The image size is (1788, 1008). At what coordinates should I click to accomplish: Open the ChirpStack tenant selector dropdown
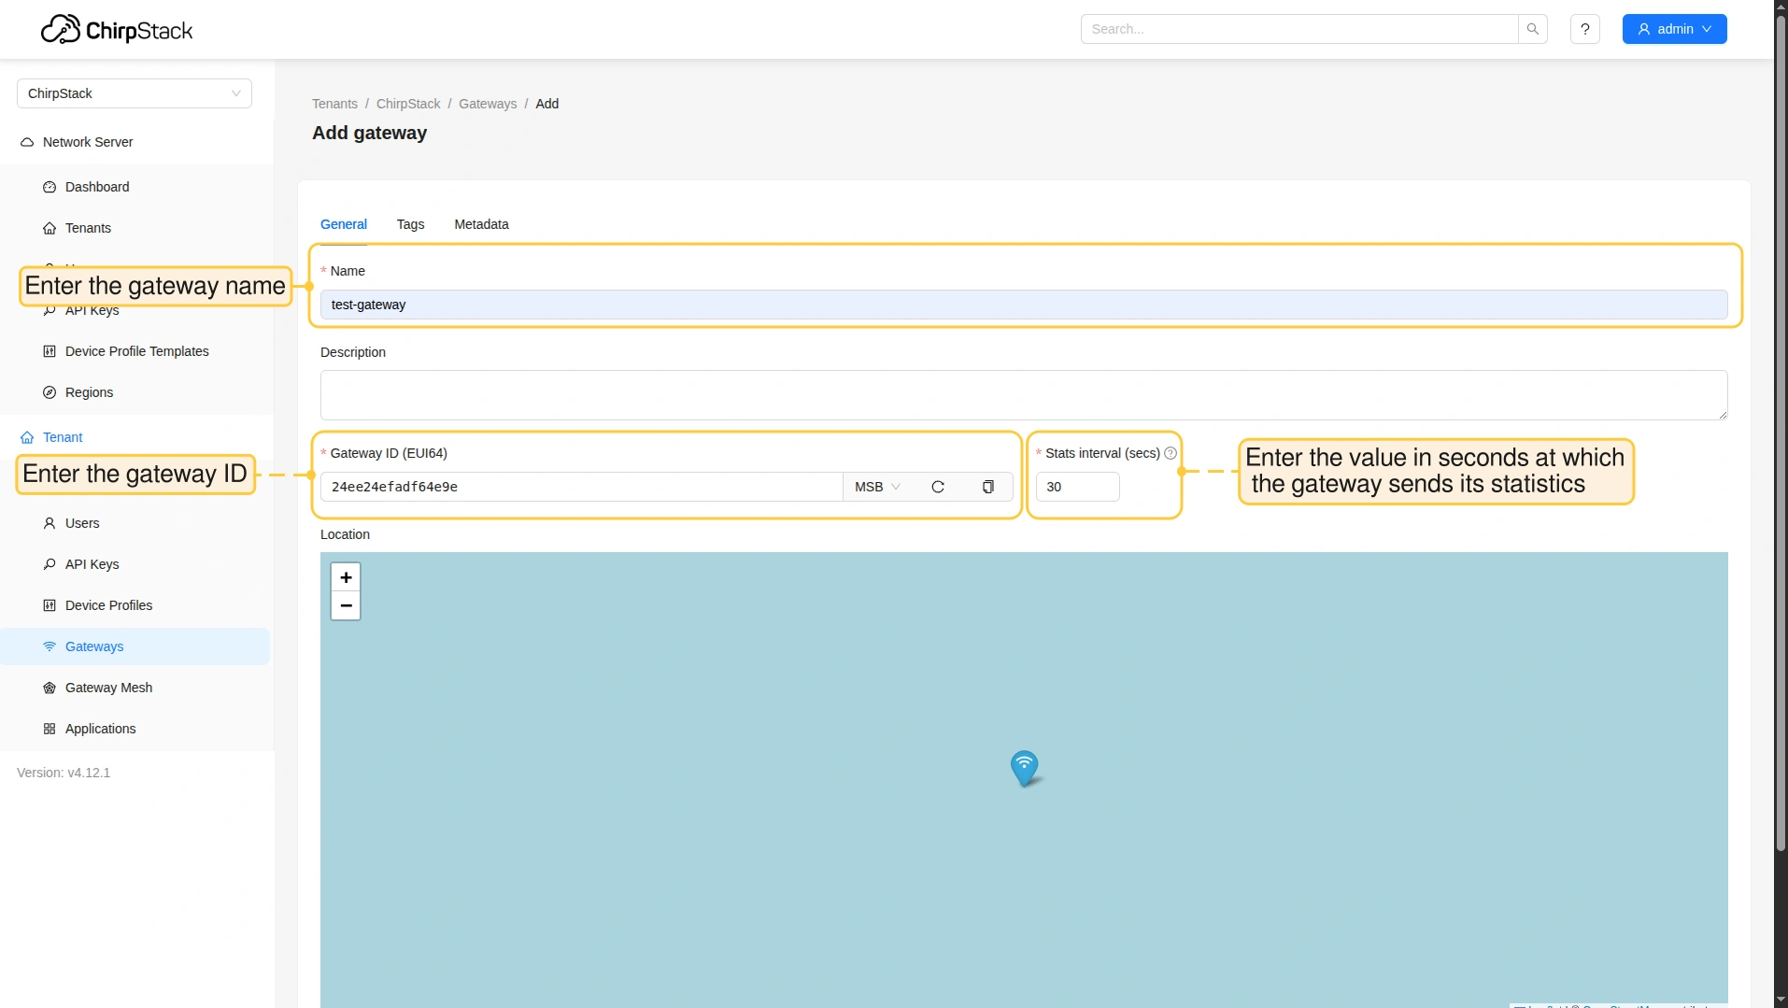click(134, 93)
